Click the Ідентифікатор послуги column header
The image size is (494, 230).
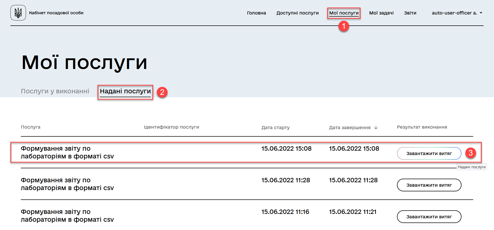coord(171,127)
